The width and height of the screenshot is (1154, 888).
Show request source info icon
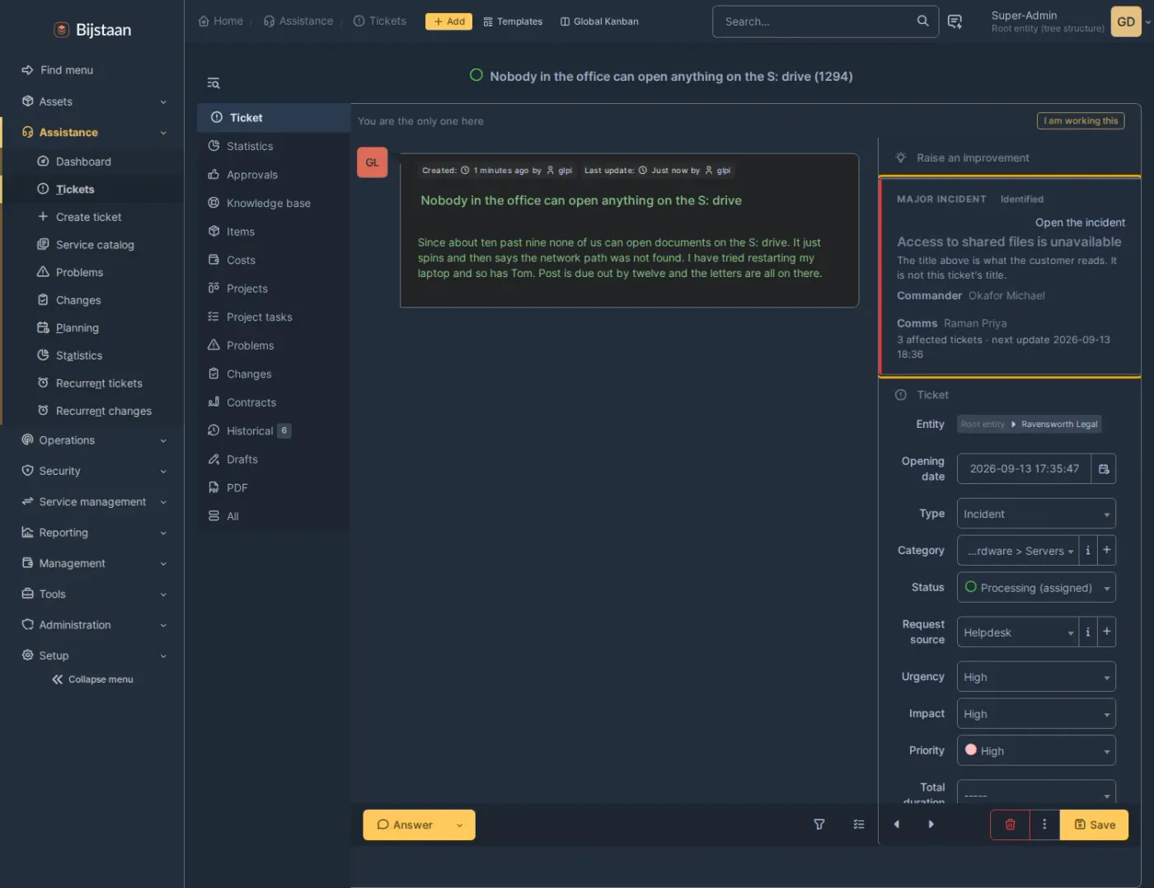pyautogui.click(x=1088, y=632)
